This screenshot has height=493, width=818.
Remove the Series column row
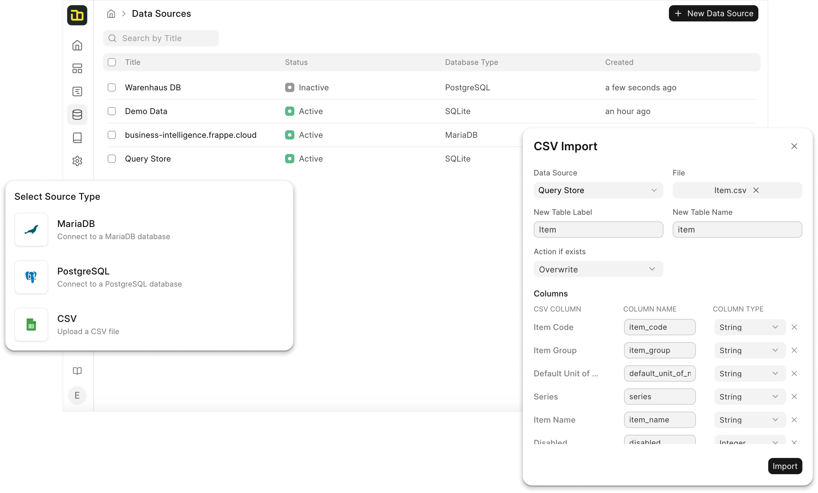click(794, 396)
